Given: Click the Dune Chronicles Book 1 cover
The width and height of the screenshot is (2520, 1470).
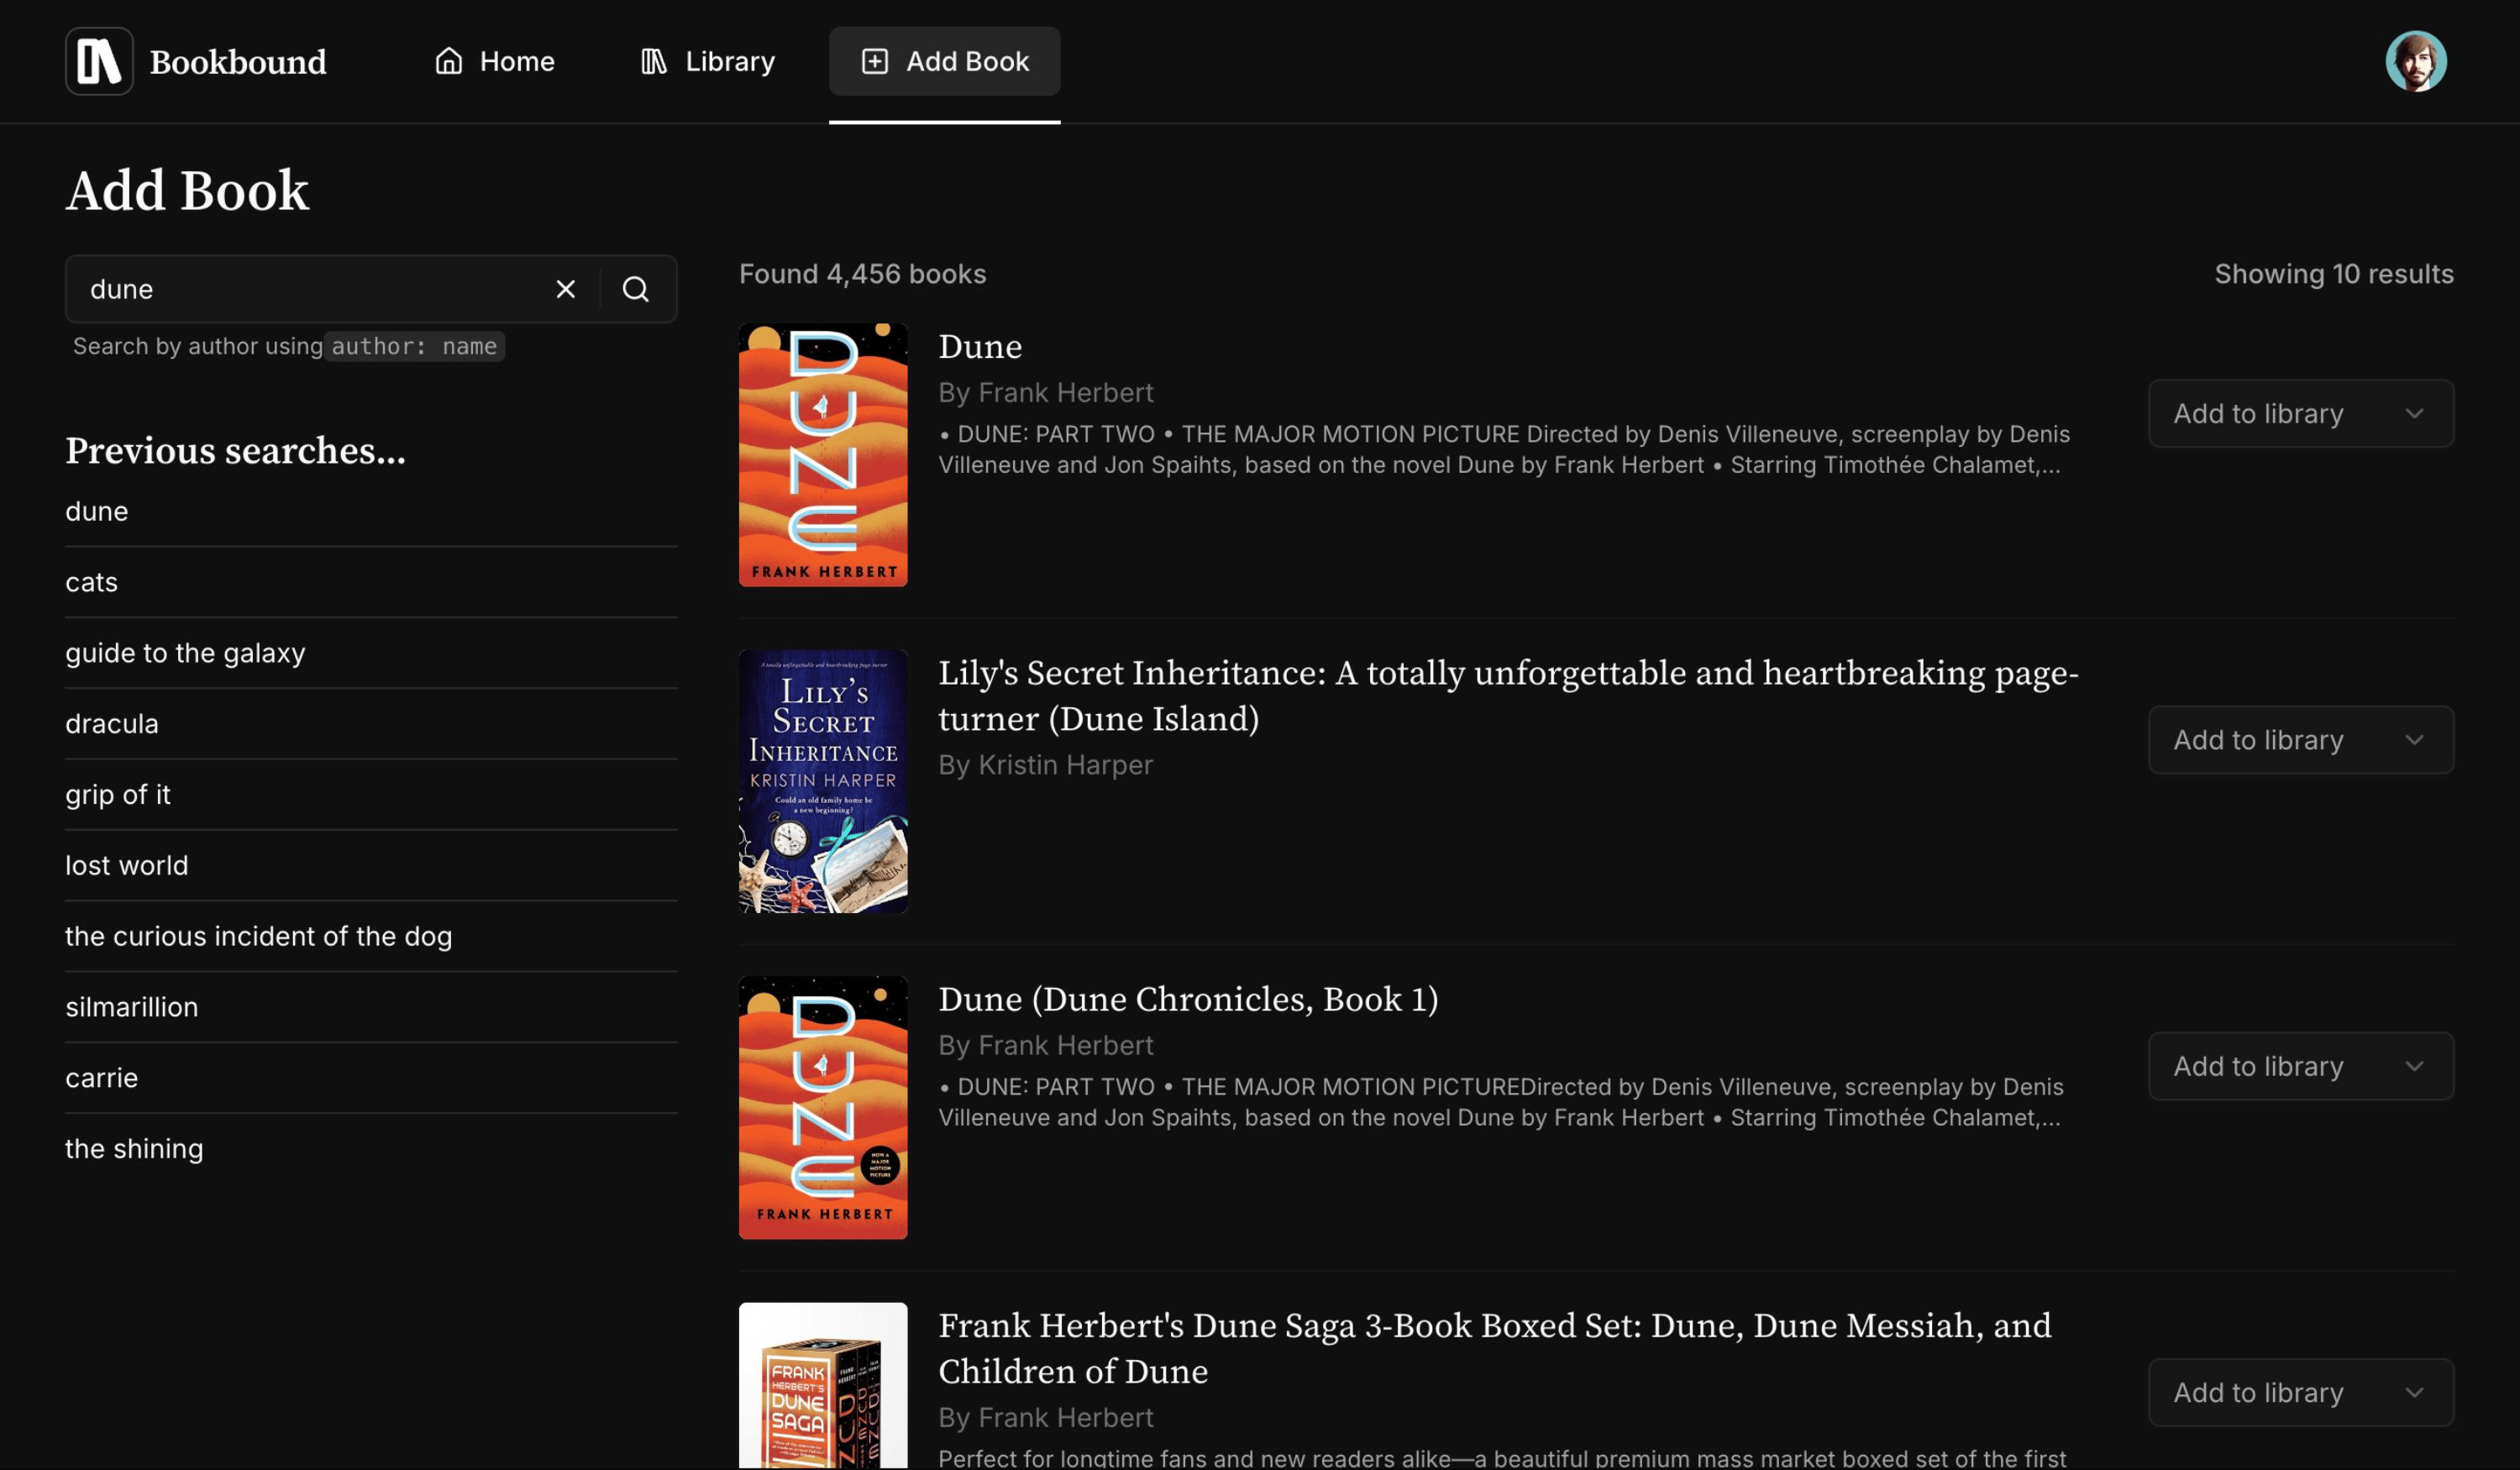Looking at the screenshot, I should pos(823,1108).
